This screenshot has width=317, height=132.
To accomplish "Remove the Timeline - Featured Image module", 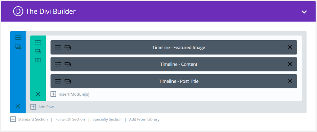I will pos(290,47).
